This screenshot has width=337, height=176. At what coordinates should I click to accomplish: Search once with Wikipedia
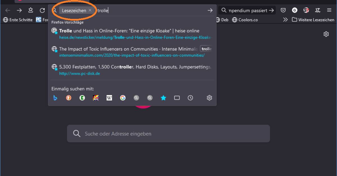[x=109, y=98]
